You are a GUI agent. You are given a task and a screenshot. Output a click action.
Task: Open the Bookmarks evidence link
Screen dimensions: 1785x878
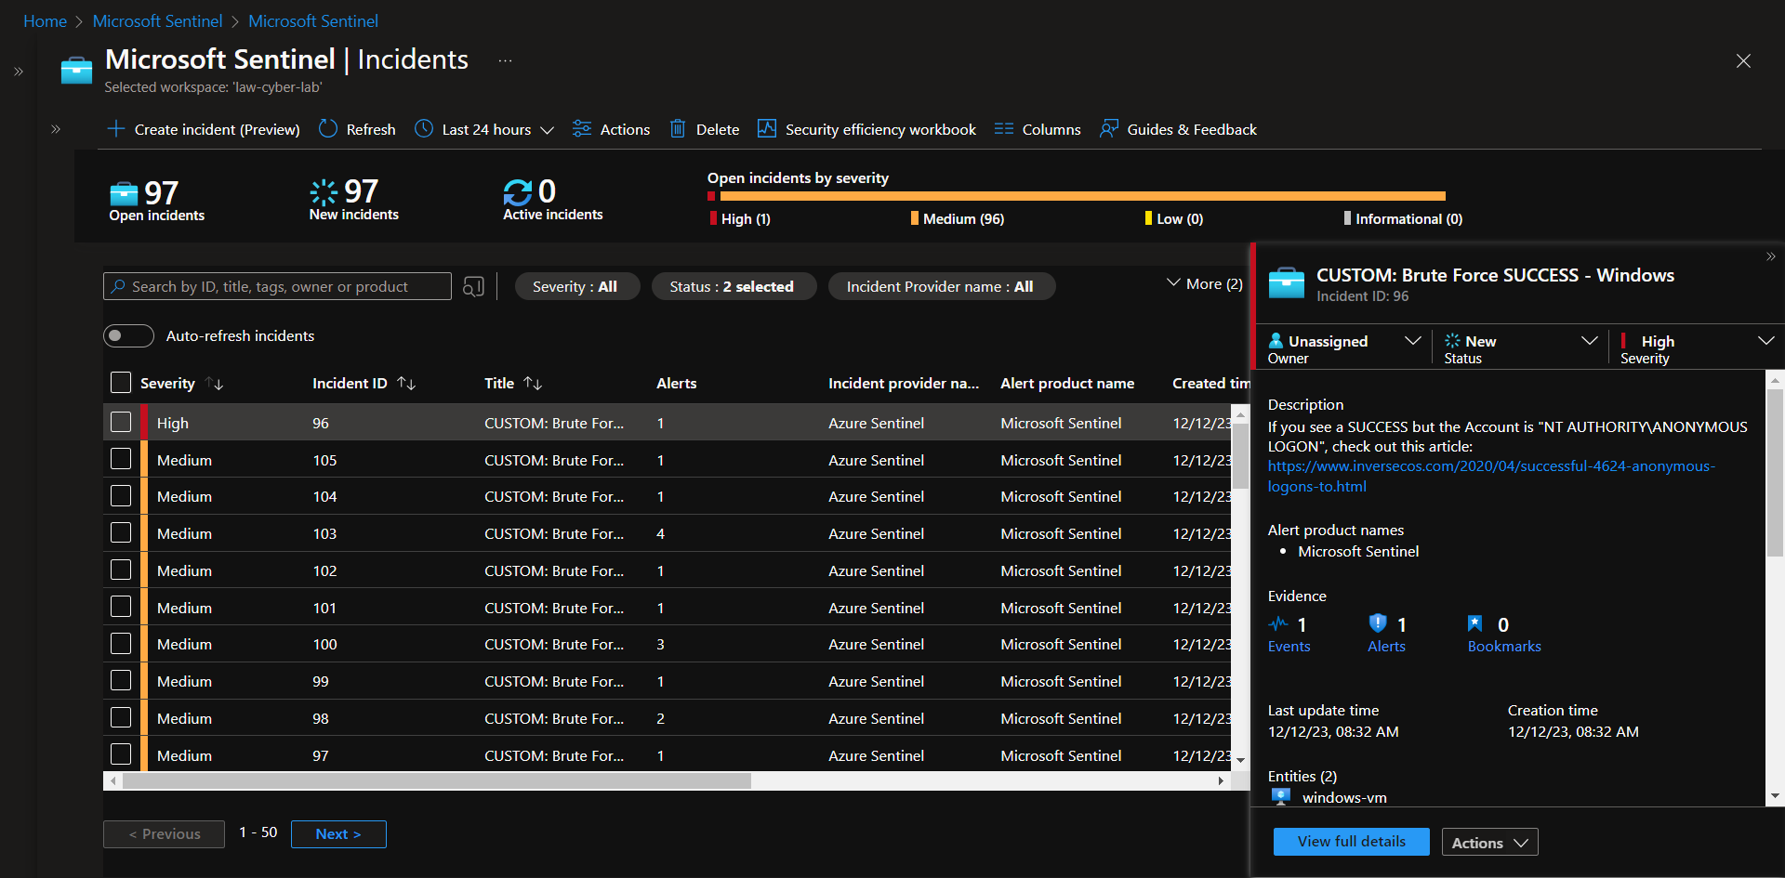click(x=1504, y=646)
